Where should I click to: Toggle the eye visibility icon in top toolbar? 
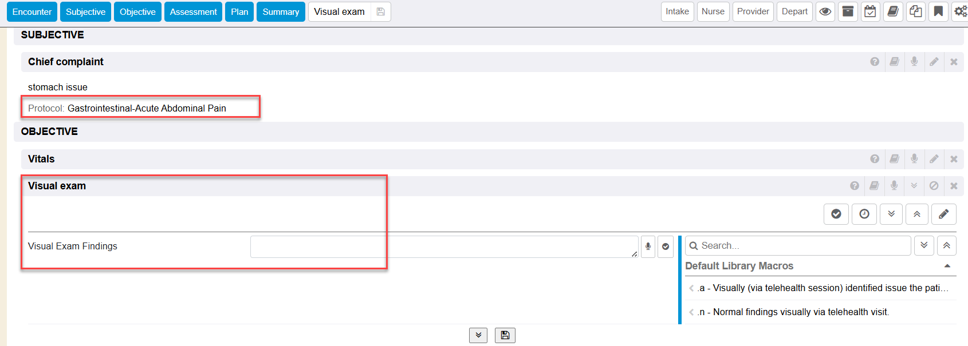pyautogui.click(x=825, y=11)
